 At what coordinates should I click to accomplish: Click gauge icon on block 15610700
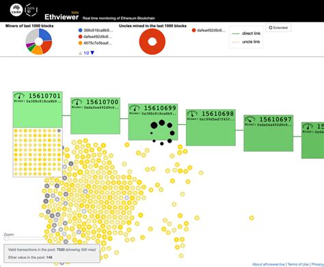pyautogui.click(x=77, y=102)
